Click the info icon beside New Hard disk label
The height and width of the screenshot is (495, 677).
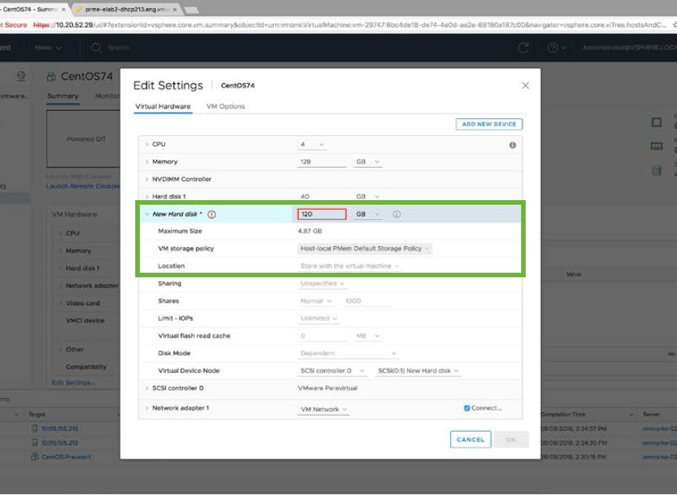pos(212,215)
